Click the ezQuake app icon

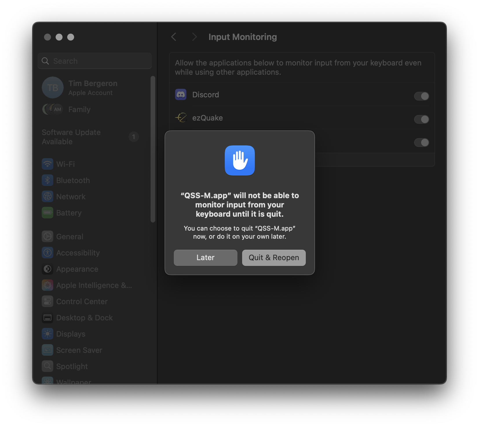click(181, 118)
